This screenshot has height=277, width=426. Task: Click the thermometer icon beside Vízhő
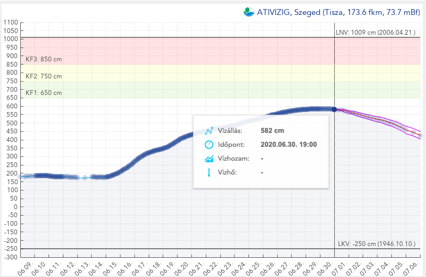click(x=209, y=172)
